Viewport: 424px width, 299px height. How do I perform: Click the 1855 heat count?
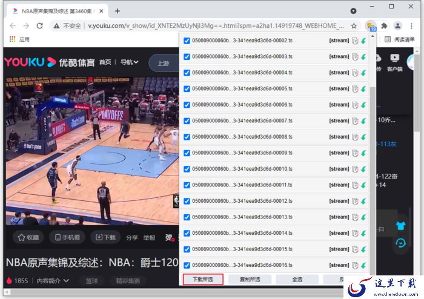pos(21,281)
